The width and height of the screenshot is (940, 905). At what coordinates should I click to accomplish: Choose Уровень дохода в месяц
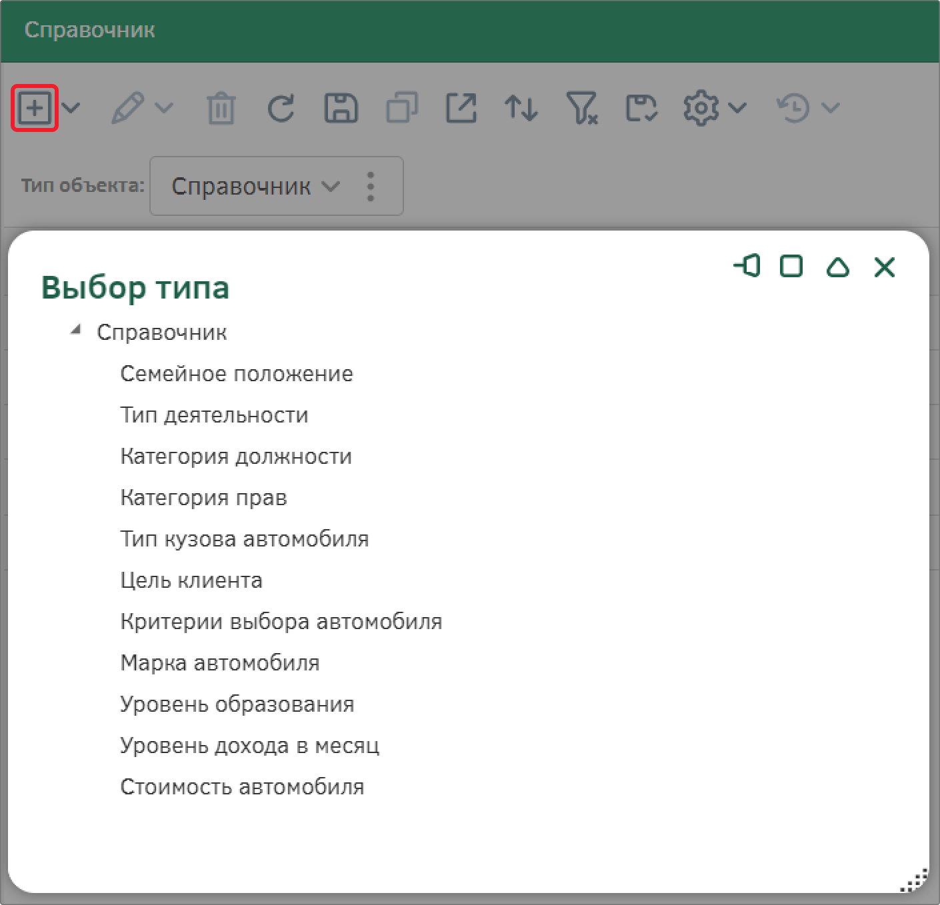click(x=250, y=745)
